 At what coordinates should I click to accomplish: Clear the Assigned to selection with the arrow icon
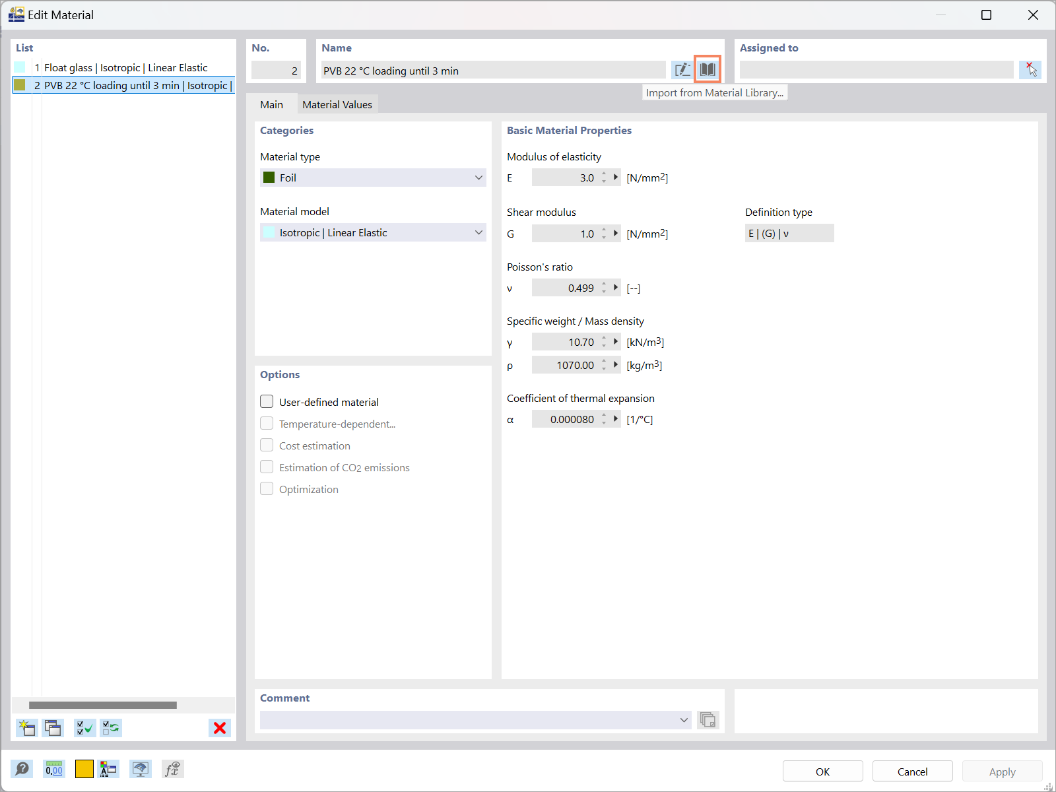1030,69
